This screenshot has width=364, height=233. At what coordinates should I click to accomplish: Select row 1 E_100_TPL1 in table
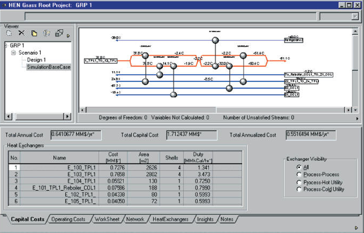81,167
